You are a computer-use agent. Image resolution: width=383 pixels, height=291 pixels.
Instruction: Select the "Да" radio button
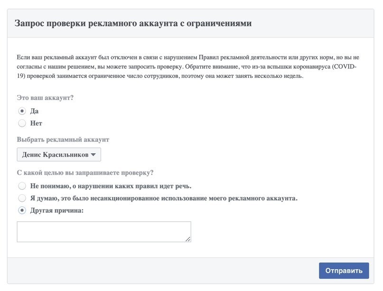tap(22, 111)
